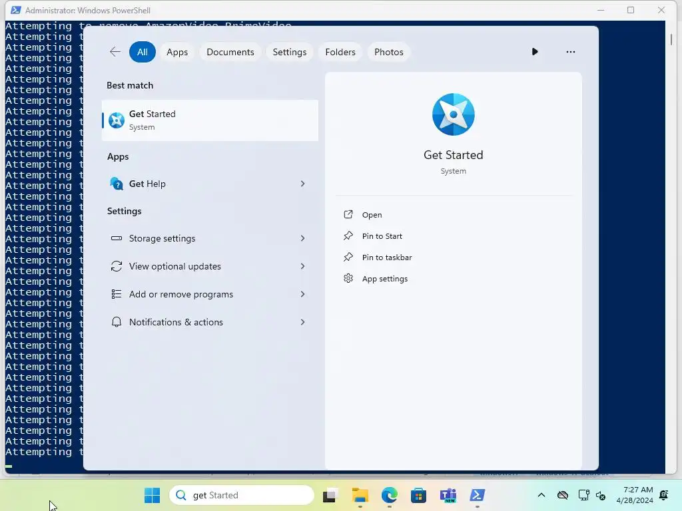The height and width of the screenshot is (511, 682).
Task: Click the taskbar search magnifier icon
Action: coord(181,495)
